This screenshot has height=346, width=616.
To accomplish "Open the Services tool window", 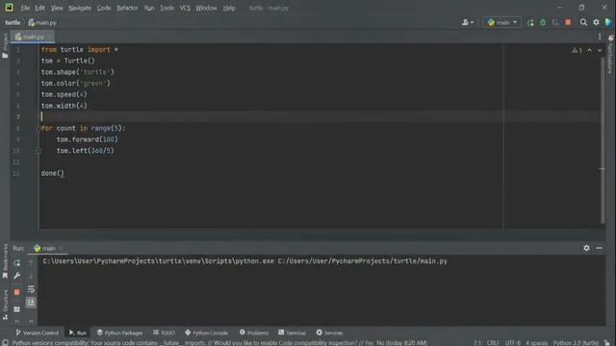I will coord(329,333).
